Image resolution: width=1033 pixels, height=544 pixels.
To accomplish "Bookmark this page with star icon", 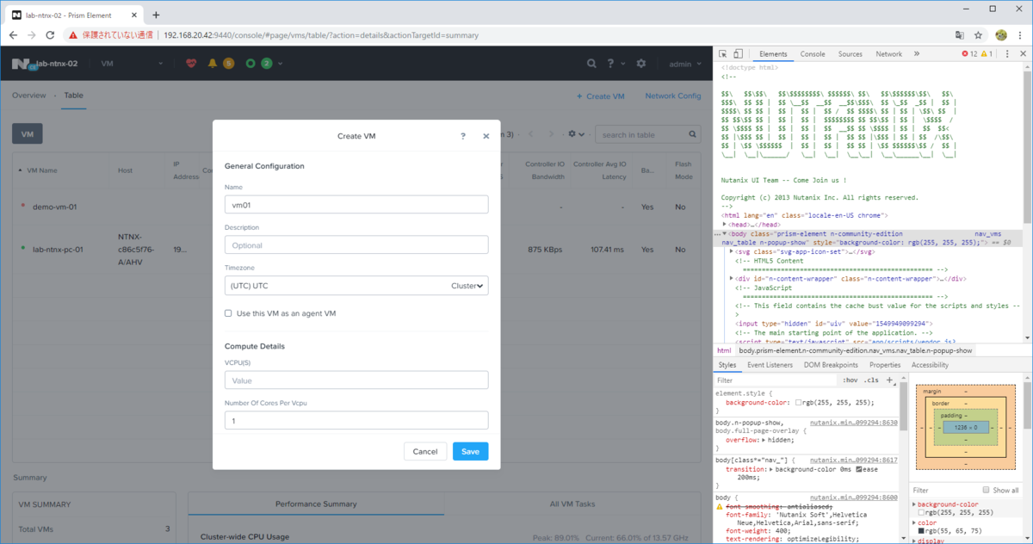I will (979, 35).
